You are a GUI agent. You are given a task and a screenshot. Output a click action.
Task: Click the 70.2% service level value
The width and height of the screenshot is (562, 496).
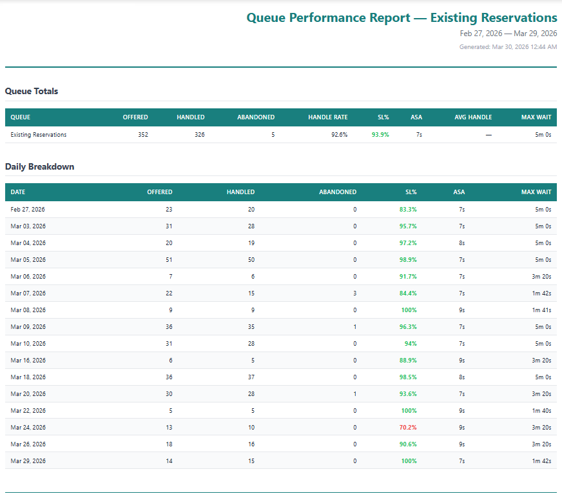tap(408, 427)
